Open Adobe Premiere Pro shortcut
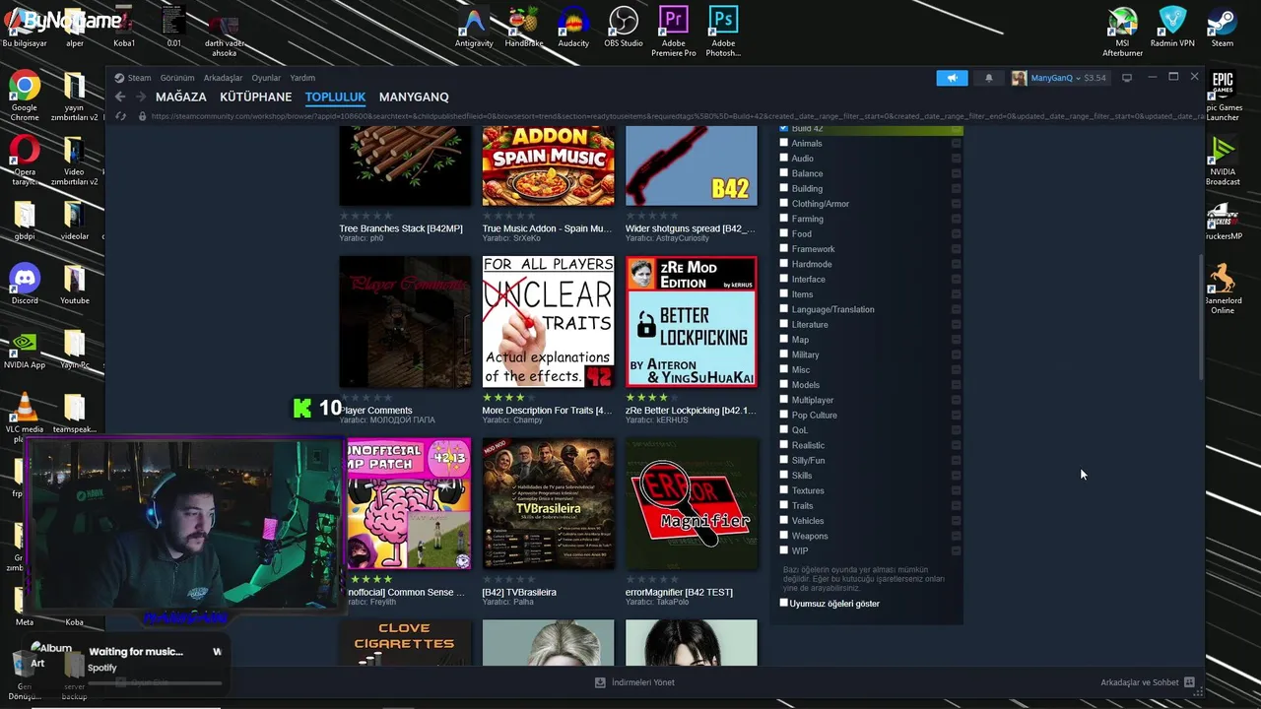Screen dimensions: 1261x709 (674, 32)
